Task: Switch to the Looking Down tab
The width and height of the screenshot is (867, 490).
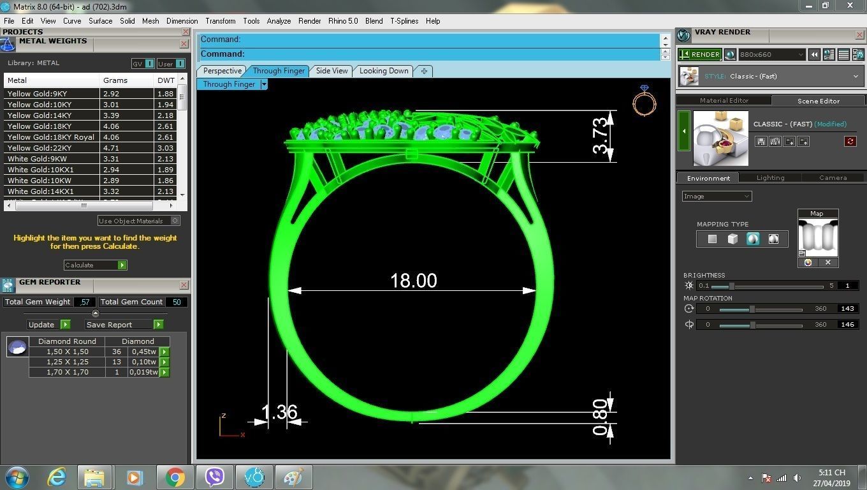Action: (x=384, y=71)
